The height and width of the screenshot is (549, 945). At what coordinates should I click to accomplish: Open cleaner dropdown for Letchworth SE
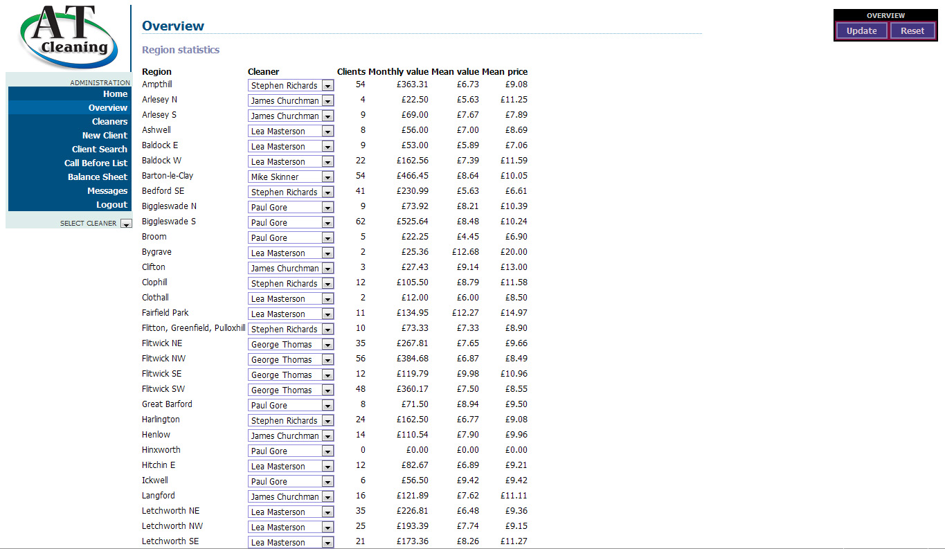point(291,542)
